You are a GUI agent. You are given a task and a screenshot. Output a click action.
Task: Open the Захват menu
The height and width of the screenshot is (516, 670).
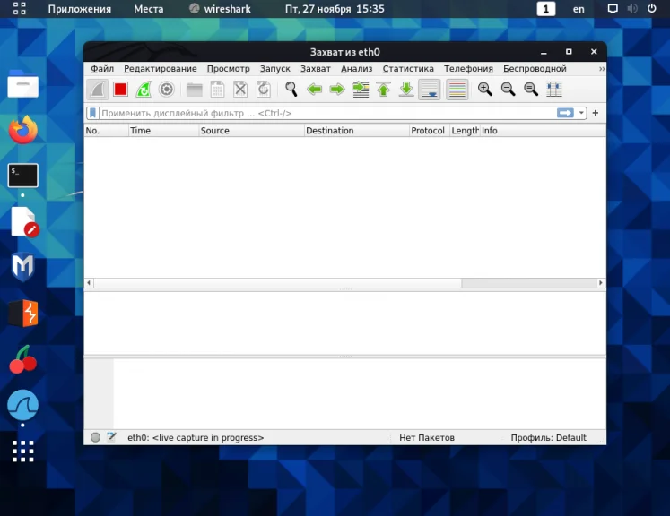[316, 69]
